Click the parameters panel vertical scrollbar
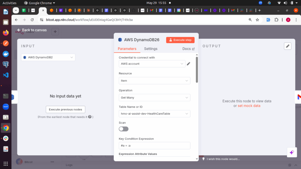This screenshot has height=169, width=301. (x=197, y=70)
